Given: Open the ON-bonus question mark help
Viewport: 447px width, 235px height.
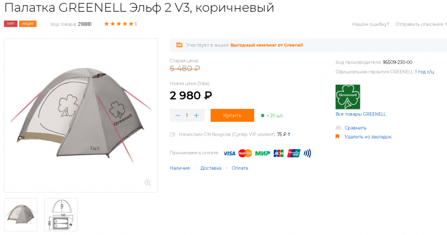Looking at the screenshot, I should click(289, 135).
